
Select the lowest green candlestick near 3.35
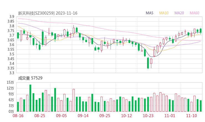148,63
